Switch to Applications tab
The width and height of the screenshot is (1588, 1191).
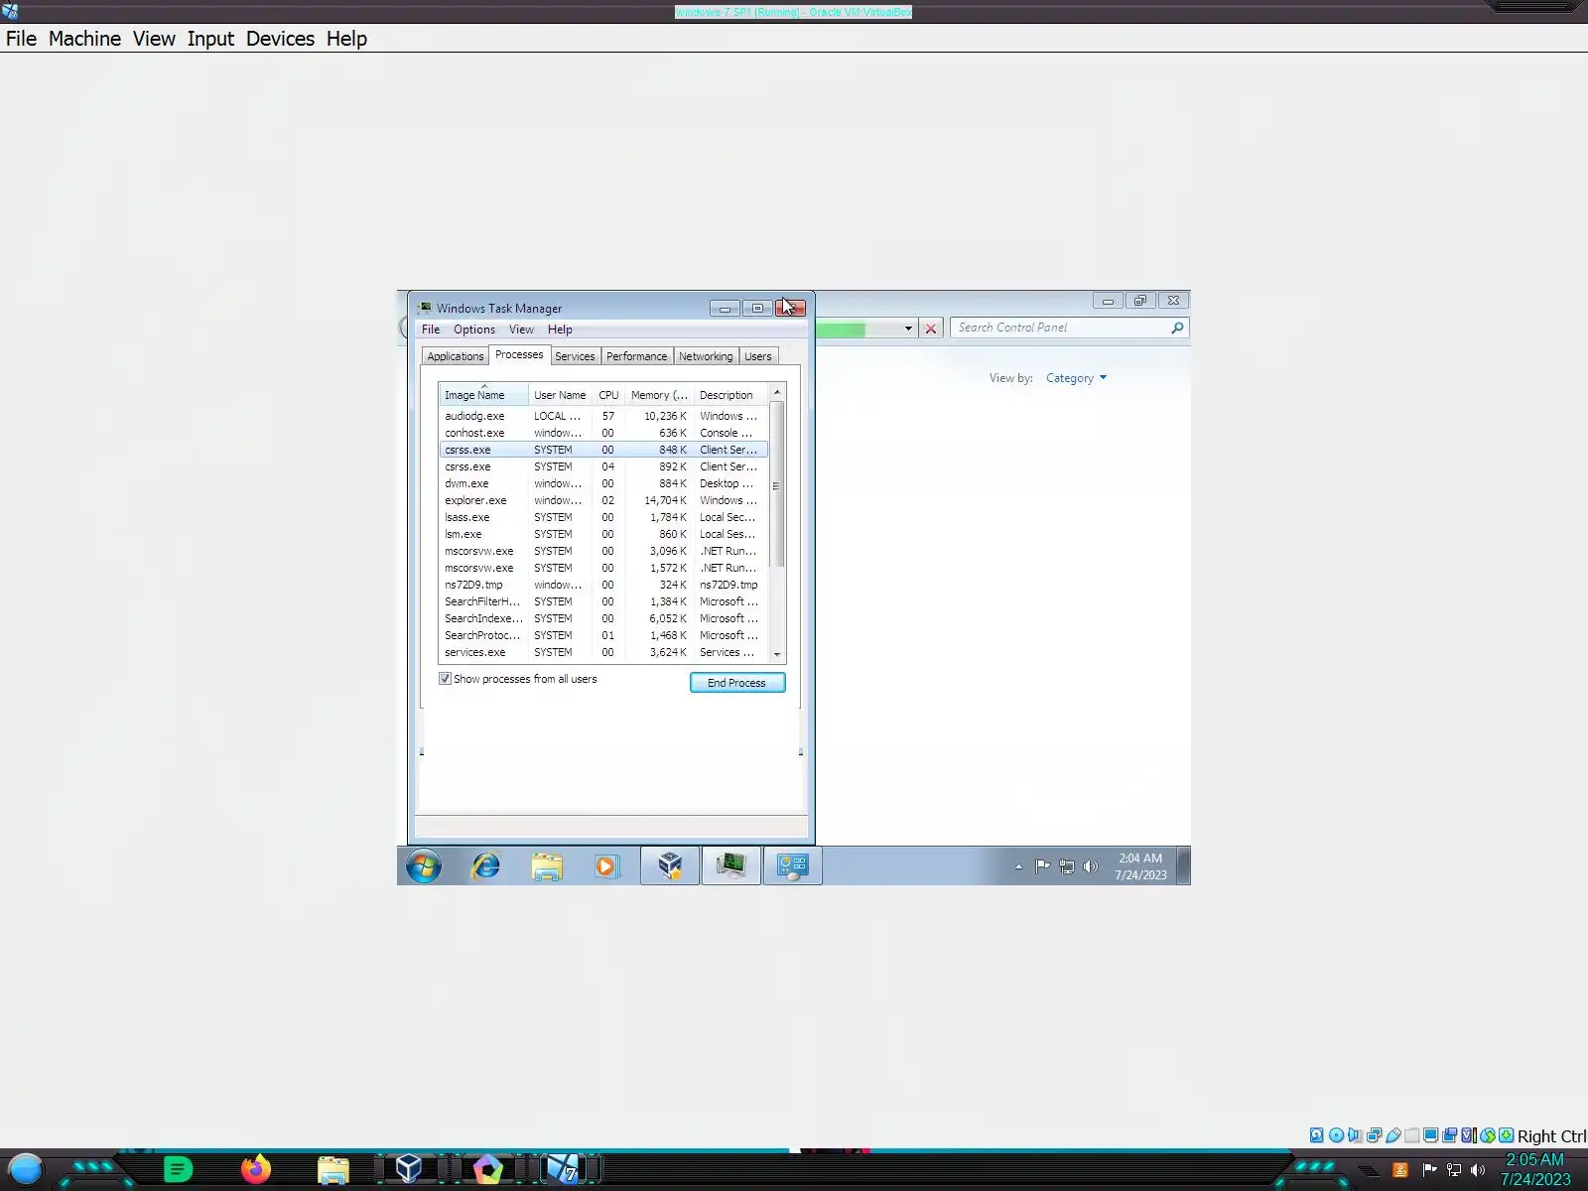click(x=456, y=356)
